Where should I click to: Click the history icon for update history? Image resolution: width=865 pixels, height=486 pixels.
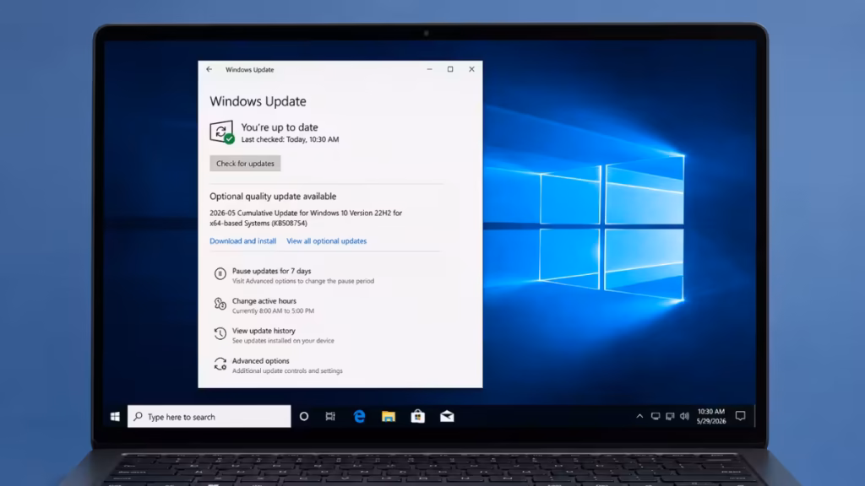(x=220, y=333)
